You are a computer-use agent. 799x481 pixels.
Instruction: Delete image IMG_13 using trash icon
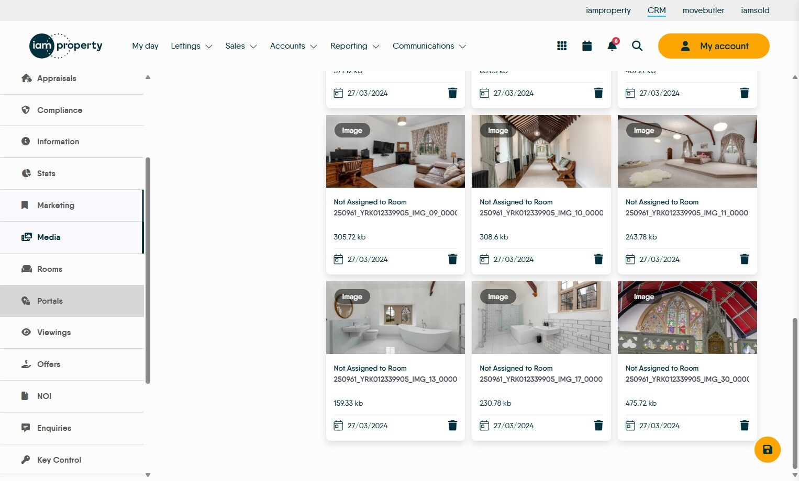point(453,426)
